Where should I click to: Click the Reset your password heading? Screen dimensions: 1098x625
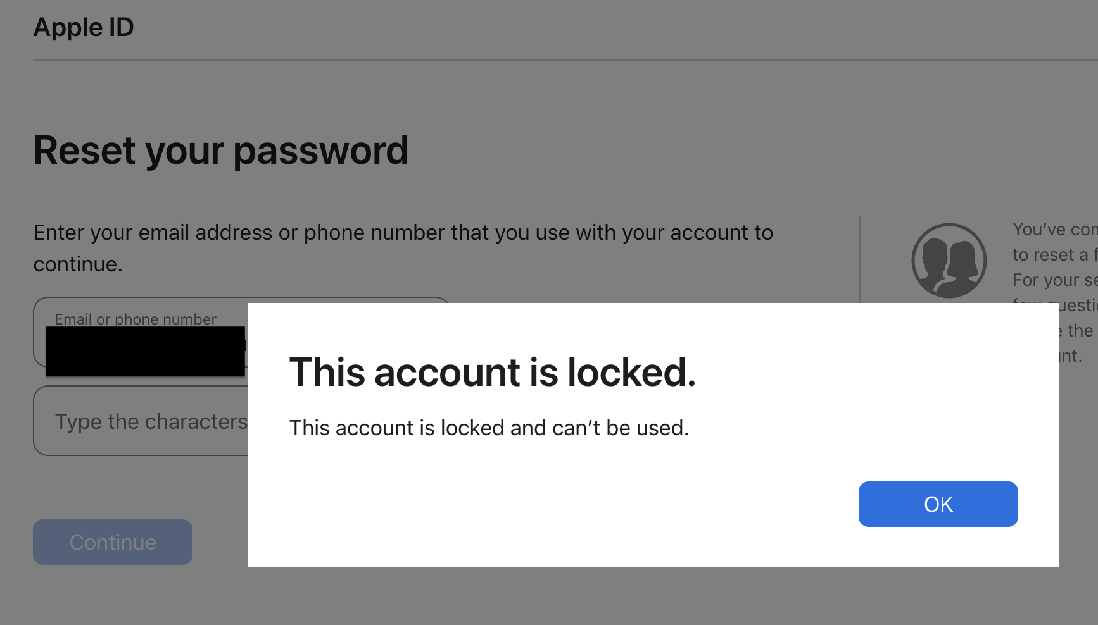coord(220,151)
